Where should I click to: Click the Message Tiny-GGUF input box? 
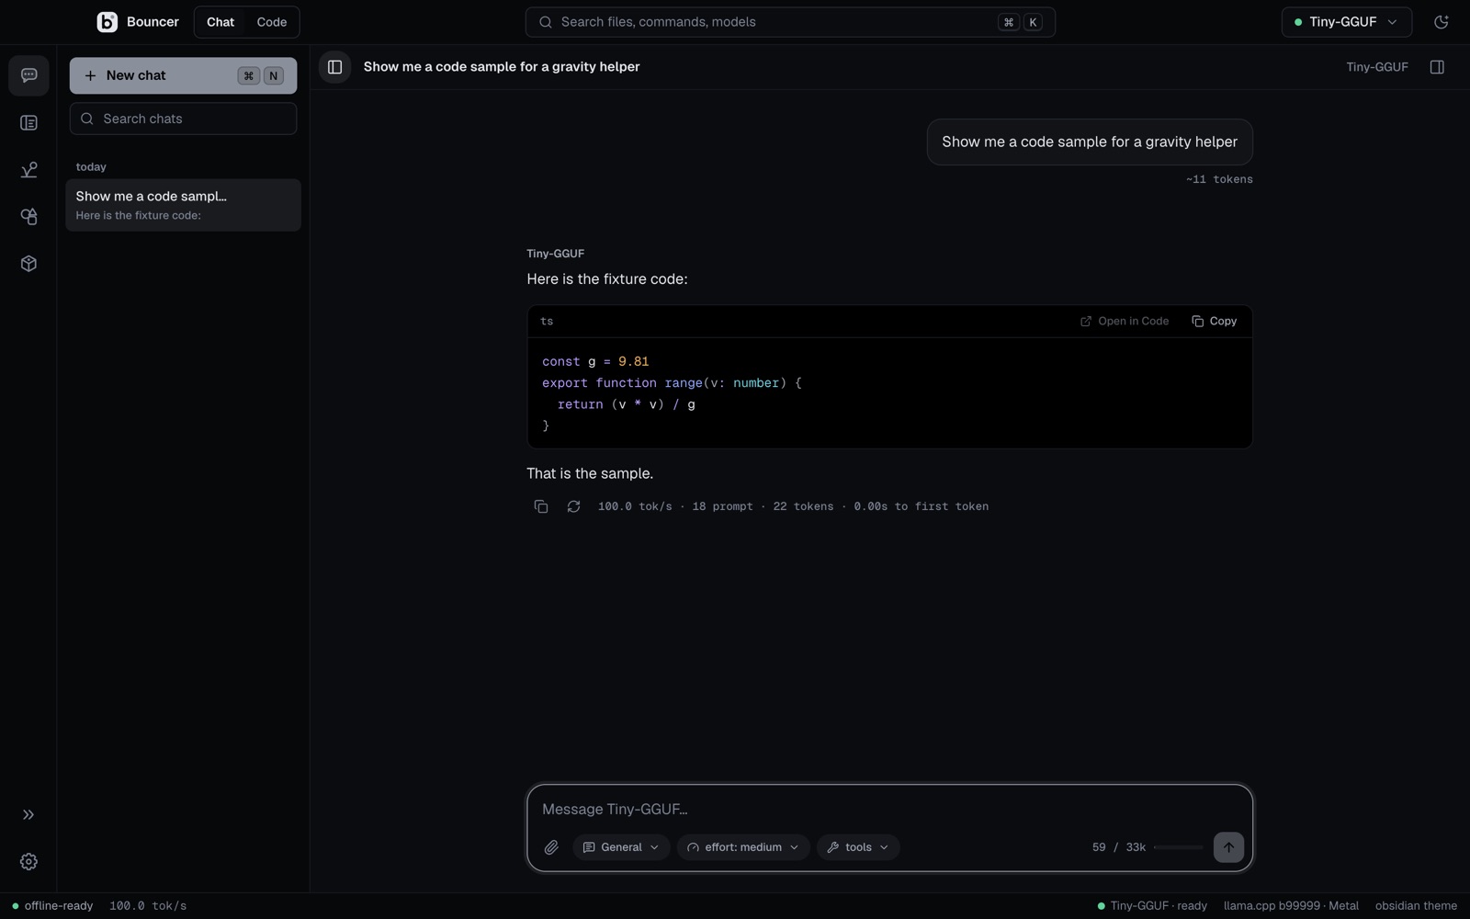point(889,809)
